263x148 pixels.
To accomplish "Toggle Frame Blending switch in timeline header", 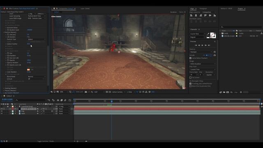I will pos(61,100).
